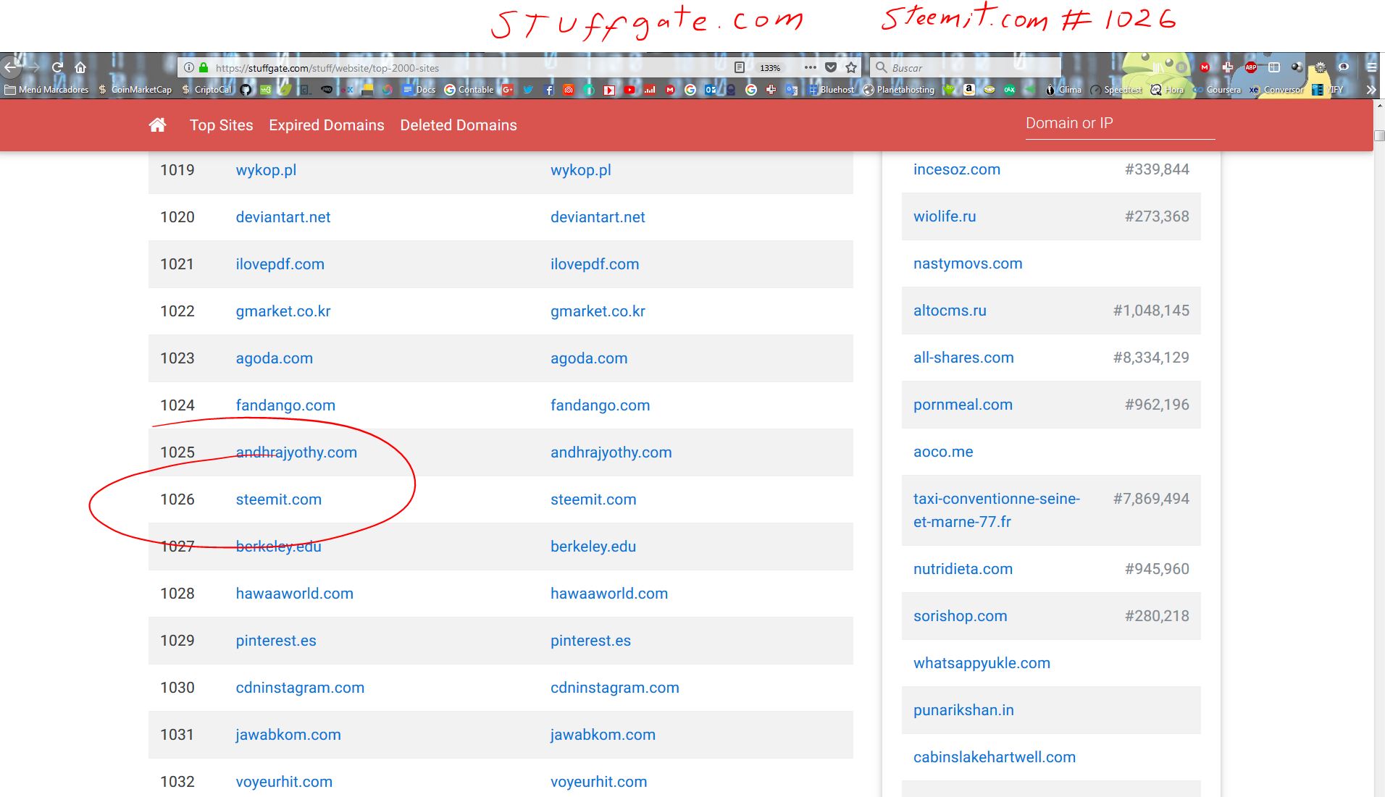Open incesoz.com sidebar link
The image size is (1385, 797).
(957, 169)
